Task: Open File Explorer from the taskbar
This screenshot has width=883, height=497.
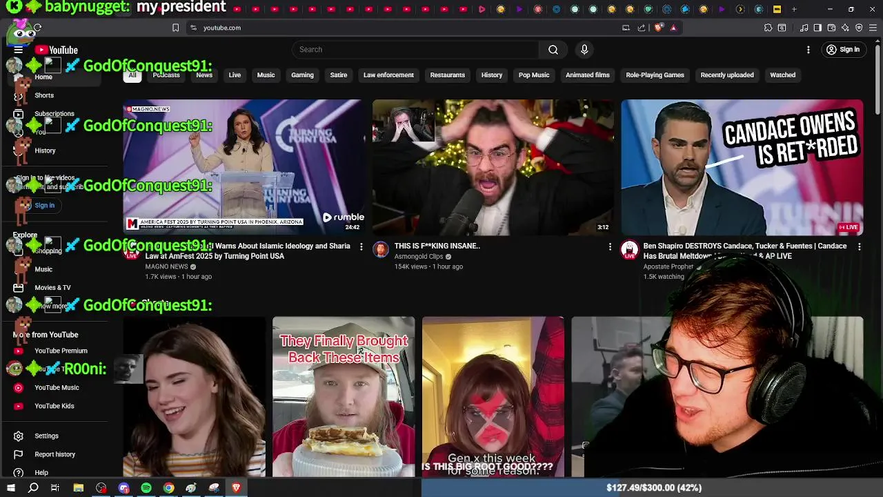Action: [x=79, y=488]
